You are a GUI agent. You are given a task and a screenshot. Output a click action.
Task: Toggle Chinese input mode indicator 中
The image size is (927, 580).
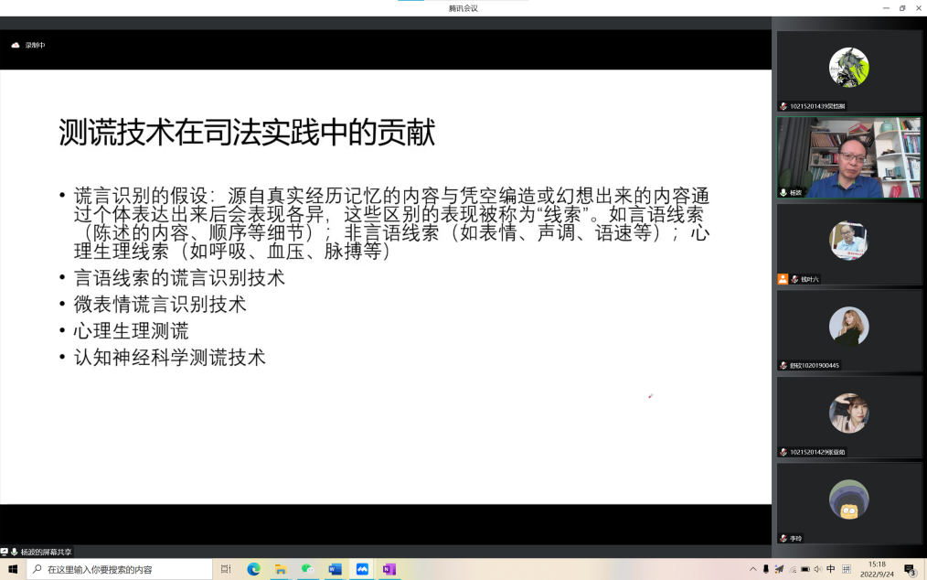coord(831,569)
